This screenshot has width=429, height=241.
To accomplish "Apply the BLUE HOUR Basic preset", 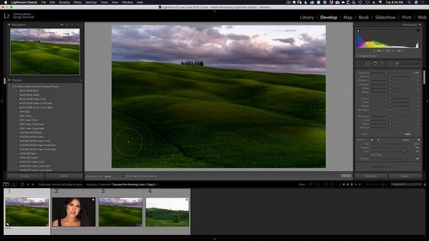I will pos(29,91).
